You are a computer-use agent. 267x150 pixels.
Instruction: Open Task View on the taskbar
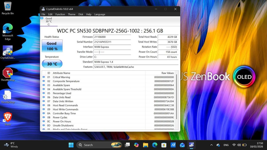[127, 145]
